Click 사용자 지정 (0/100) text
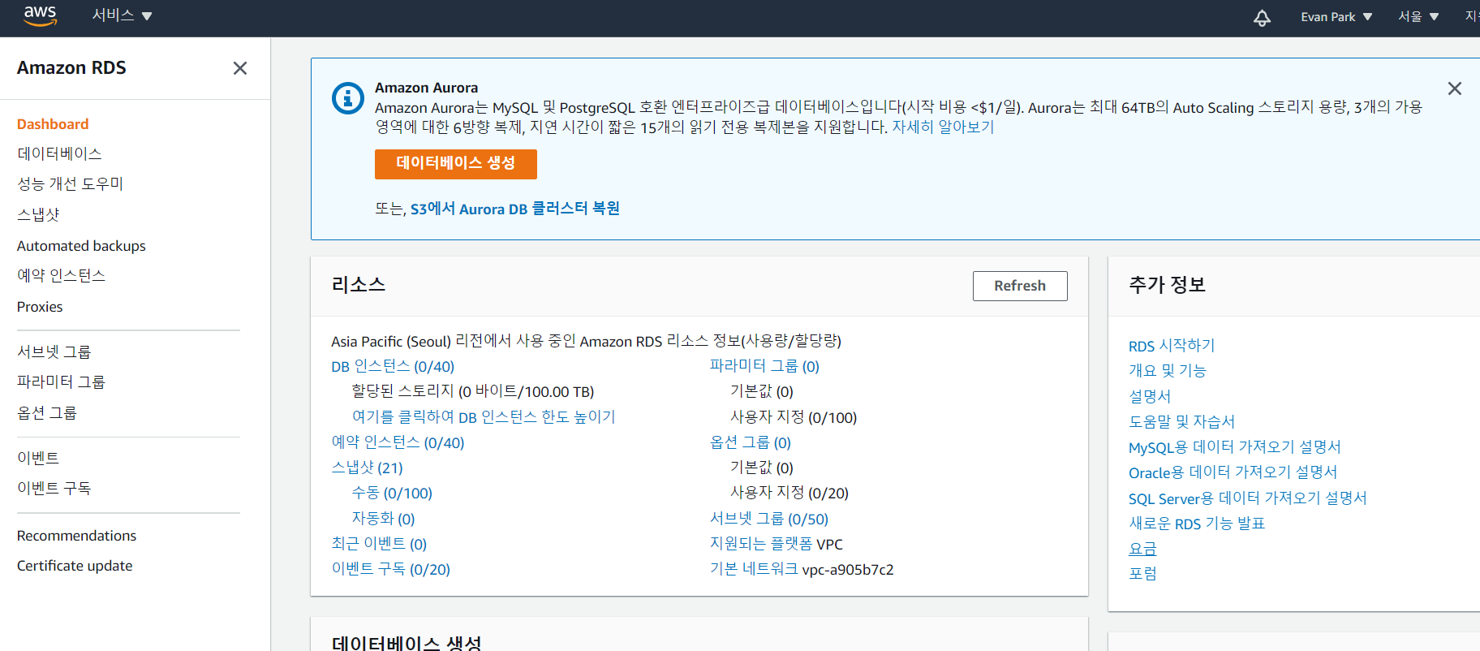This screenshot has height=651, width=1480. pos(794,417)
